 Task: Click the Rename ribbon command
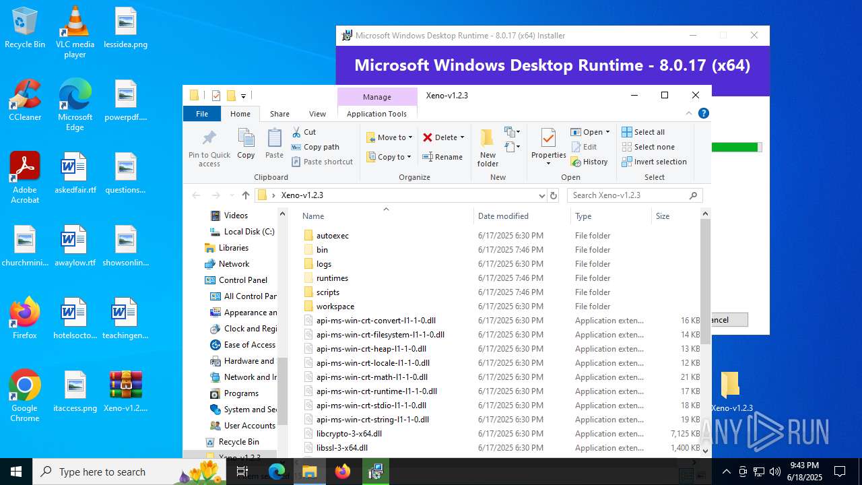[x=442, y=157]
